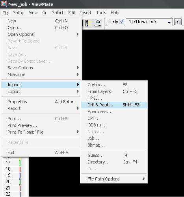Select ODB++... import option

(x=114, y=125)
